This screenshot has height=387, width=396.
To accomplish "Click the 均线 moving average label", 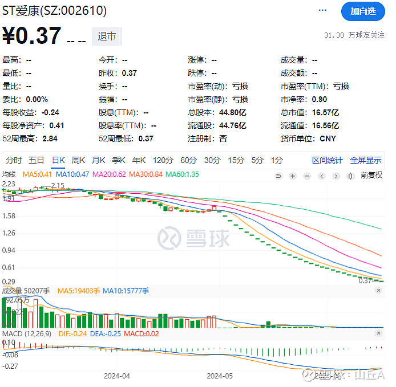I will pyautogui.click(x=9, y=174).
